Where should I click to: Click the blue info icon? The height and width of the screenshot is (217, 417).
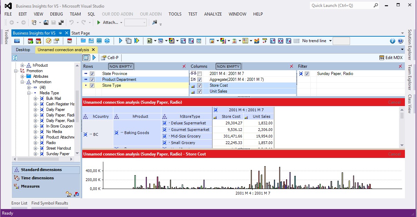392,41
